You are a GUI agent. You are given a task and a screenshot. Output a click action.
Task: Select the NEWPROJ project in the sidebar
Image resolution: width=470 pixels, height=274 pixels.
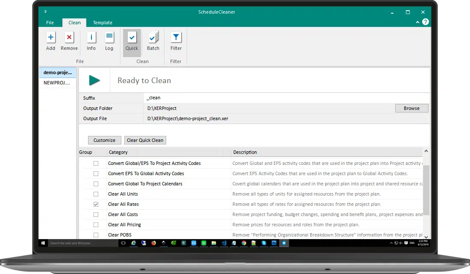coord(57,83)
